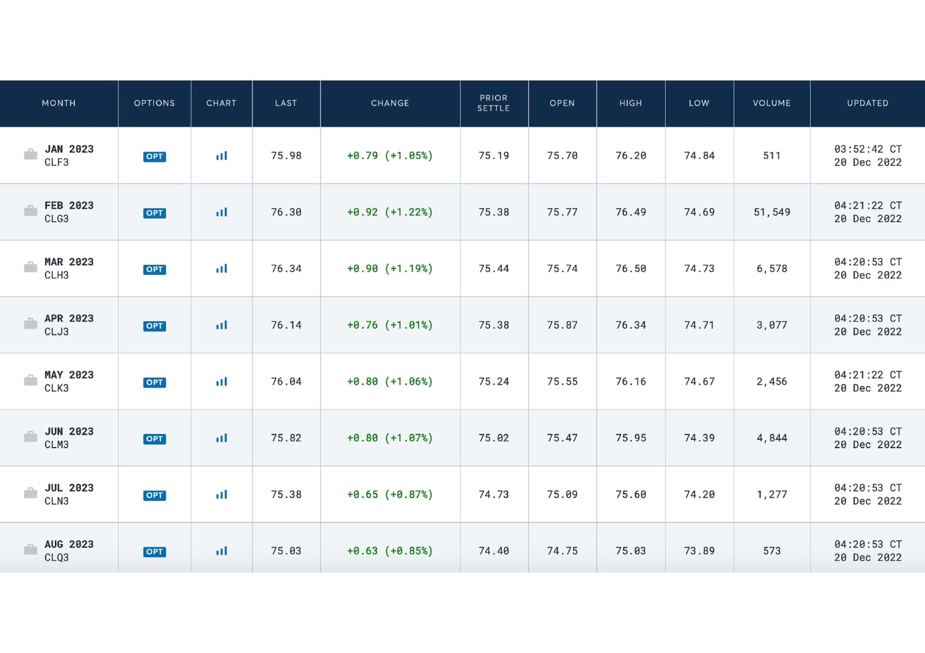
Task: Click the FEB 2023 contract name
Action: (x=69, y=205)
